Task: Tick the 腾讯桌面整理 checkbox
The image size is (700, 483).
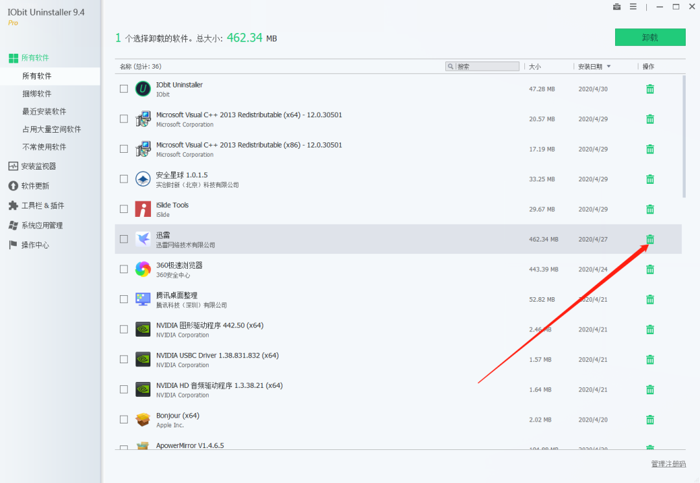Action: (x=124, y=299)
